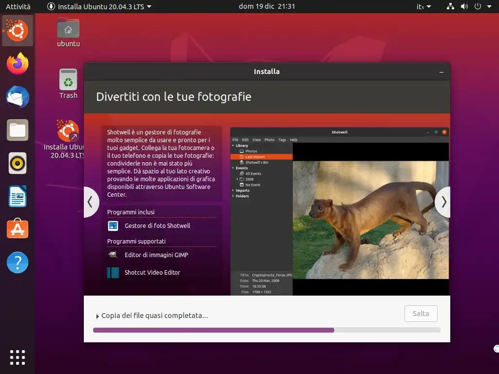Image resolution: width=499 pixels, height=374 pixels.
Task: Launch Rhythmbox from the dock
Action: [18, 163]
